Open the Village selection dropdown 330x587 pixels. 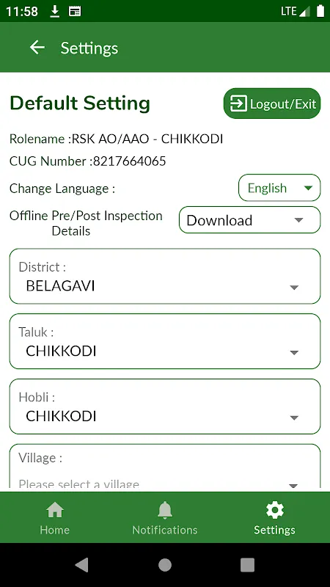165,466
